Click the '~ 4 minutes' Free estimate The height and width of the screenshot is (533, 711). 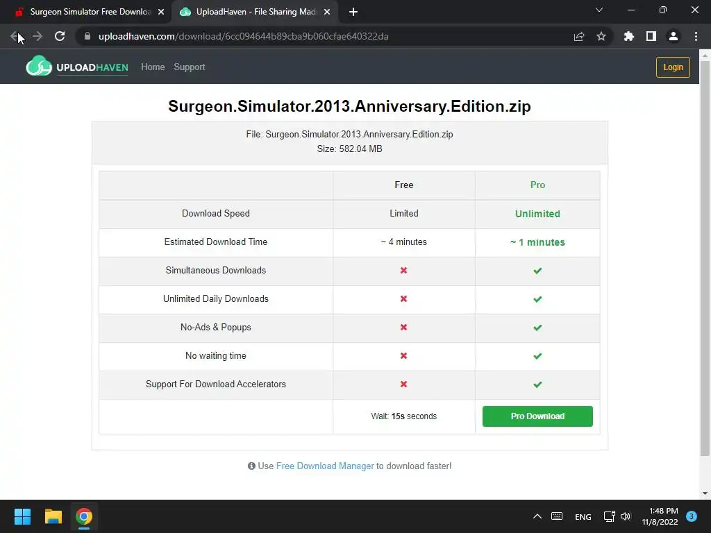click(403, 242)
